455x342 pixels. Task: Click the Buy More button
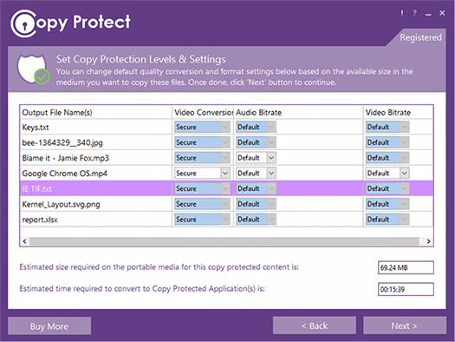[49, 326]
